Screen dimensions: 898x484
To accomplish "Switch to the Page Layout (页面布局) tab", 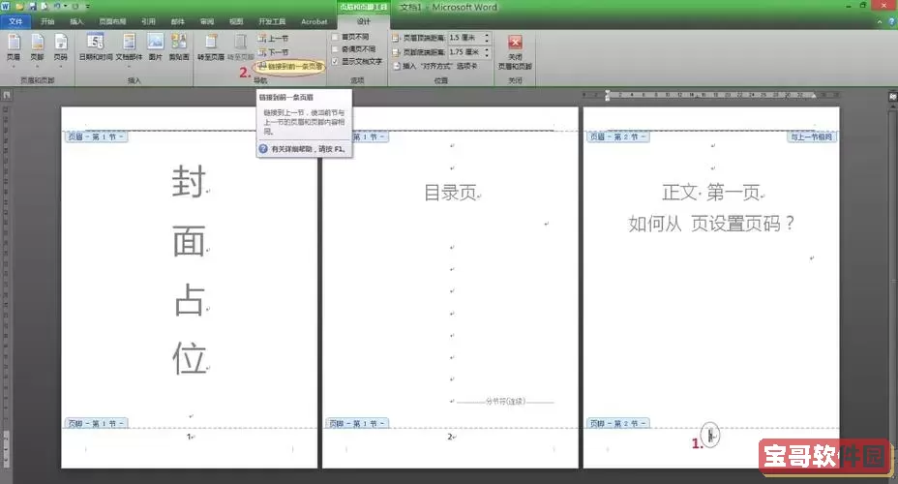I will (112, 21).
